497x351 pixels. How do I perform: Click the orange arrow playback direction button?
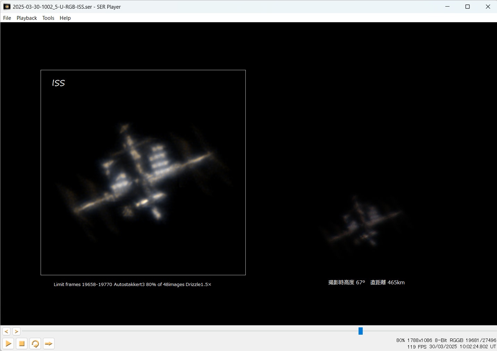point(49,344)
